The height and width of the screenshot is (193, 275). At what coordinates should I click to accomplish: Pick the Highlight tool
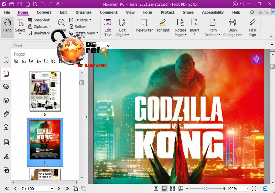click(x=162, y=26)
